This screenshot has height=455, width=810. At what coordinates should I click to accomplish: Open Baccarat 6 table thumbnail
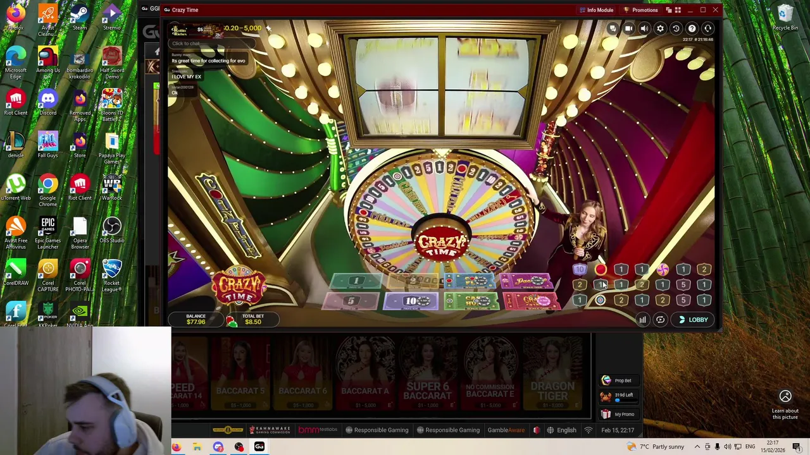tap(302, 373)
